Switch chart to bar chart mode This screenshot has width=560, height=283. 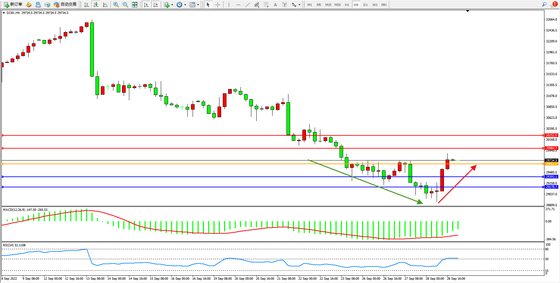pyautogui.click(x=87, y=5)
